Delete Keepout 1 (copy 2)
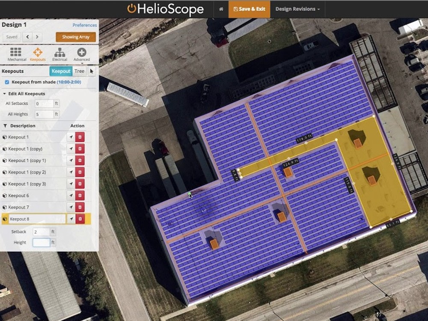 click(x=80, y=172)
